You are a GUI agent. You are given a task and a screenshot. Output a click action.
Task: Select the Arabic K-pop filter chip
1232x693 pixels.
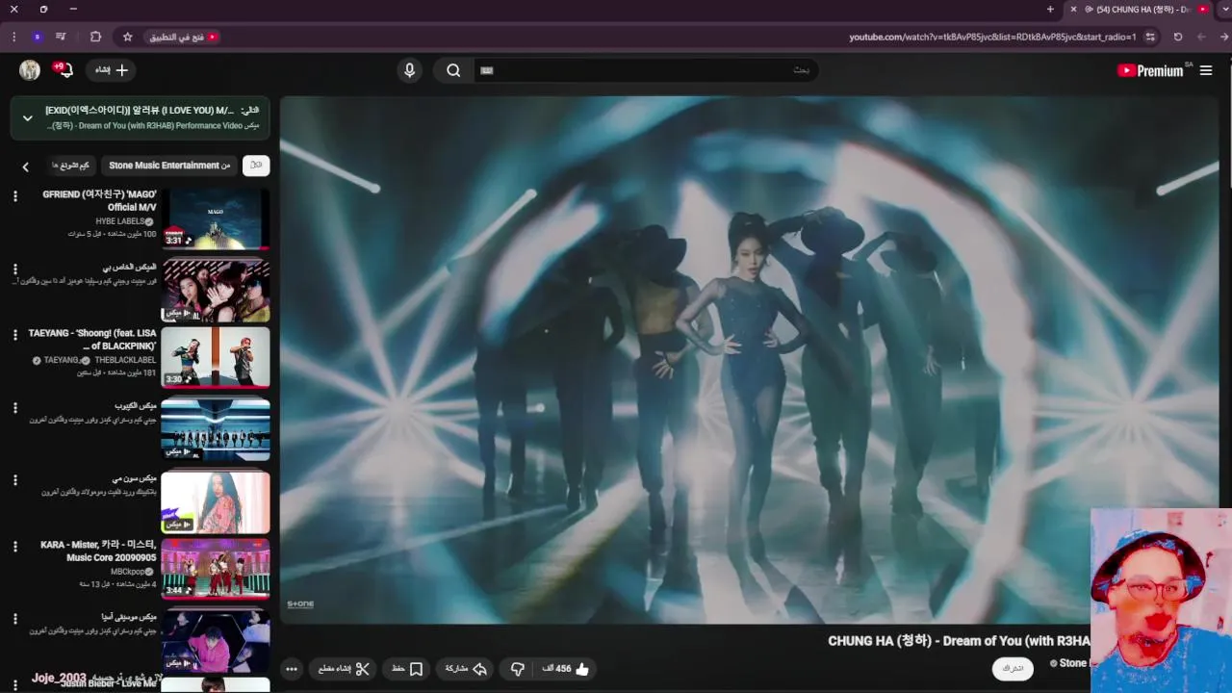pos(71,166)
